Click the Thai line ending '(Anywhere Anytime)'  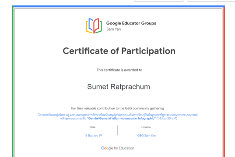pyautogui.click(x=118, y=115)
